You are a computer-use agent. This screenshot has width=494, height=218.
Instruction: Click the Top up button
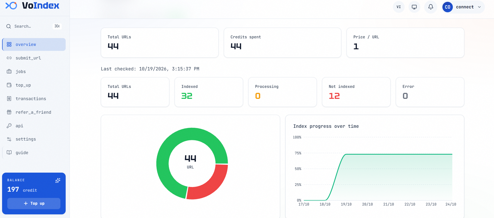[x=34, y=203]
